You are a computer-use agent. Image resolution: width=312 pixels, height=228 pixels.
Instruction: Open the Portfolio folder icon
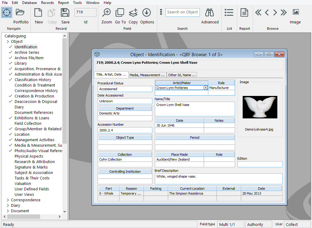pos(20,12)
